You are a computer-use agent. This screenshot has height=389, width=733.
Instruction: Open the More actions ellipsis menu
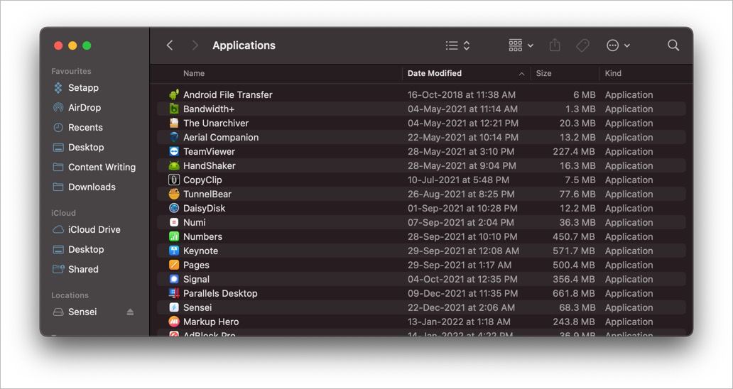pyautogui.click(x=618, y=45)
